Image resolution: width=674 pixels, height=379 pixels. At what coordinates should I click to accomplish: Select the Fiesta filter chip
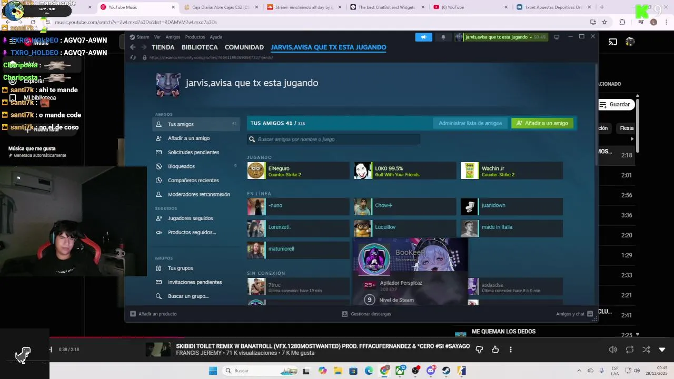627,128
